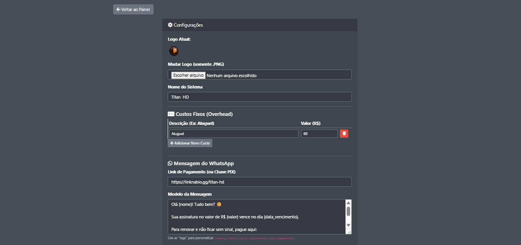Image resolution: width=521 pixels, height=245 pixels.
Task: Click the message textarea scrollbar thumb
Action: click(x=348, y=211)
